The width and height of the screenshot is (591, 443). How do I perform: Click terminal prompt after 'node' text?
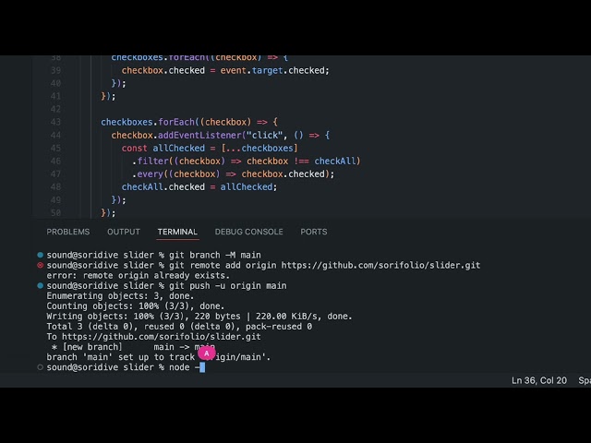coord(200,367)
